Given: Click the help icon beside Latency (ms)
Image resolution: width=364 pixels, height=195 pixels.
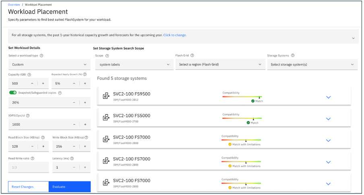Looking at the screenshot, I should [x=72, y=158].
